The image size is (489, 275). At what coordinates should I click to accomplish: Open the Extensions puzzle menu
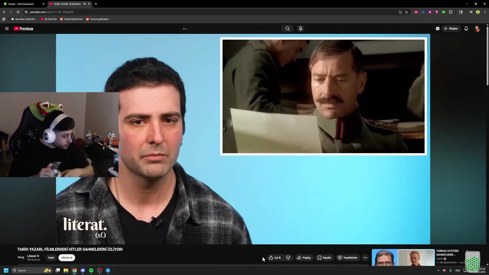(x=450, y=12)
